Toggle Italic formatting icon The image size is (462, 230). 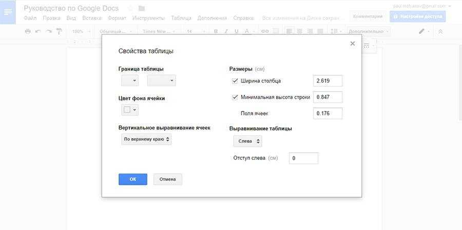[x=226, y=31]
